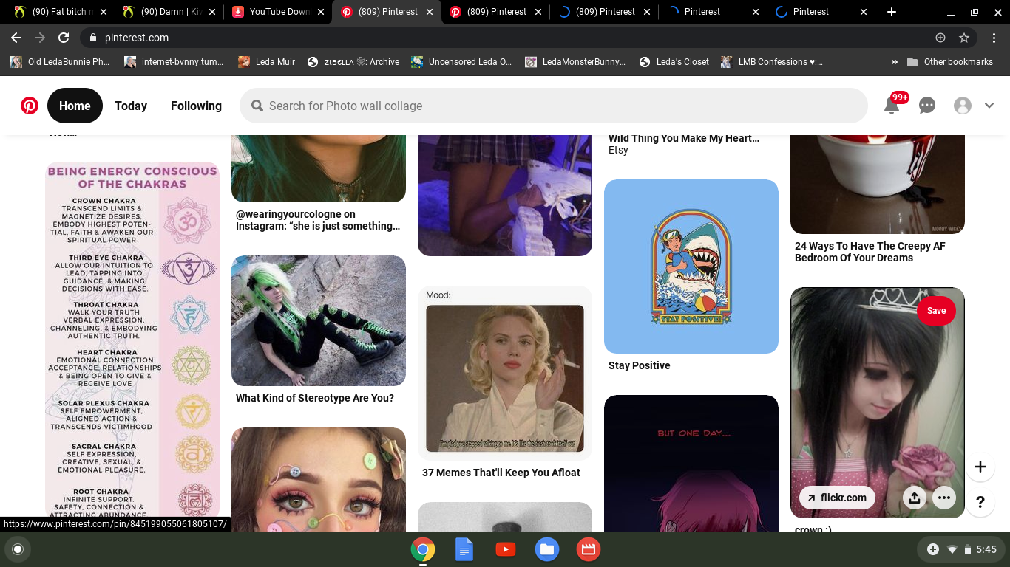Go to the Home tab

pyautogui.click(x=75, y=106)
